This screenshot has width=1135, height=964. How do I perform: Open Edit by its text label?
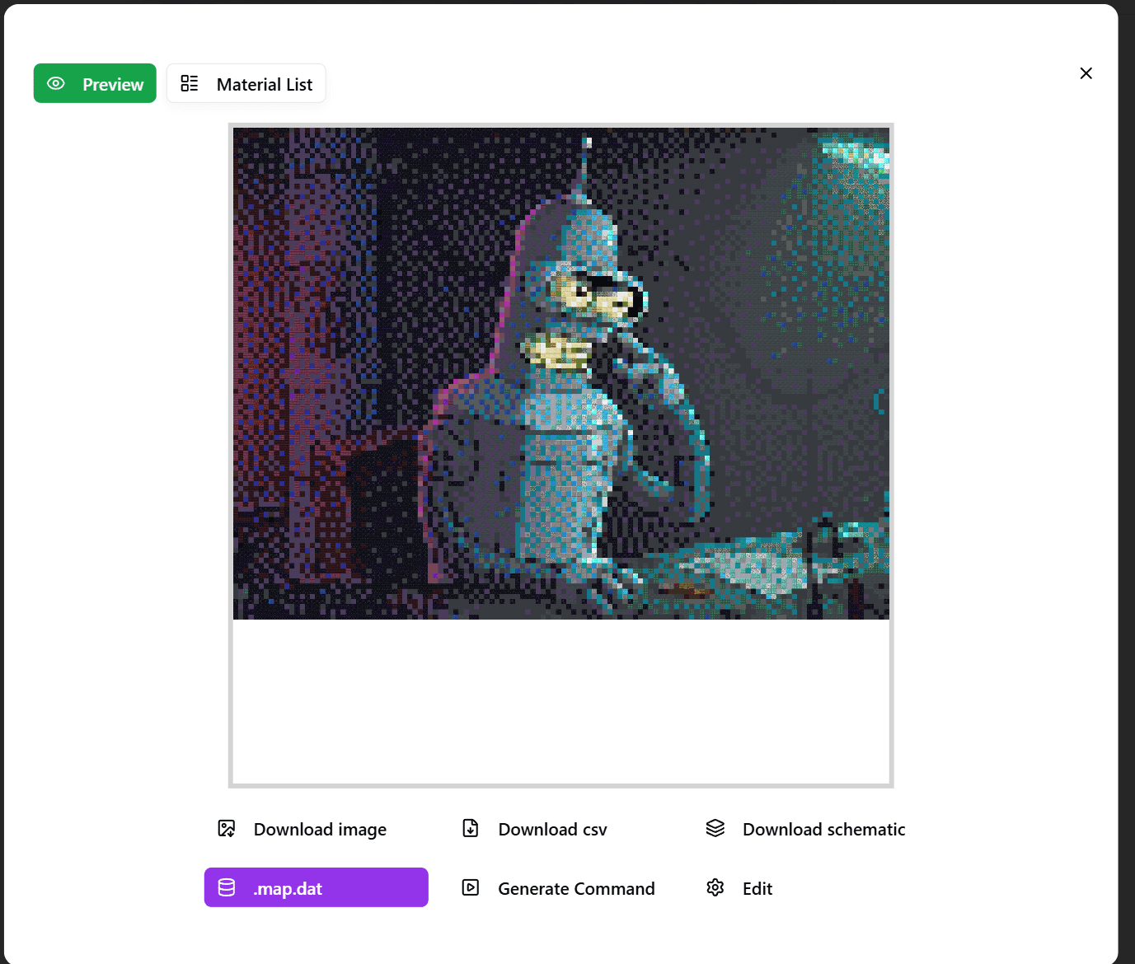point(757,889)
